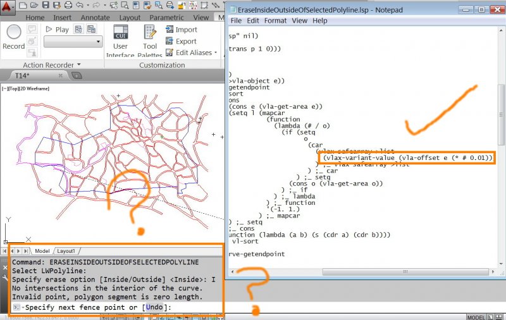This screenshot has height=320, width=506.
Task: Click the Open file folder icon
Action: click(34, 5)
